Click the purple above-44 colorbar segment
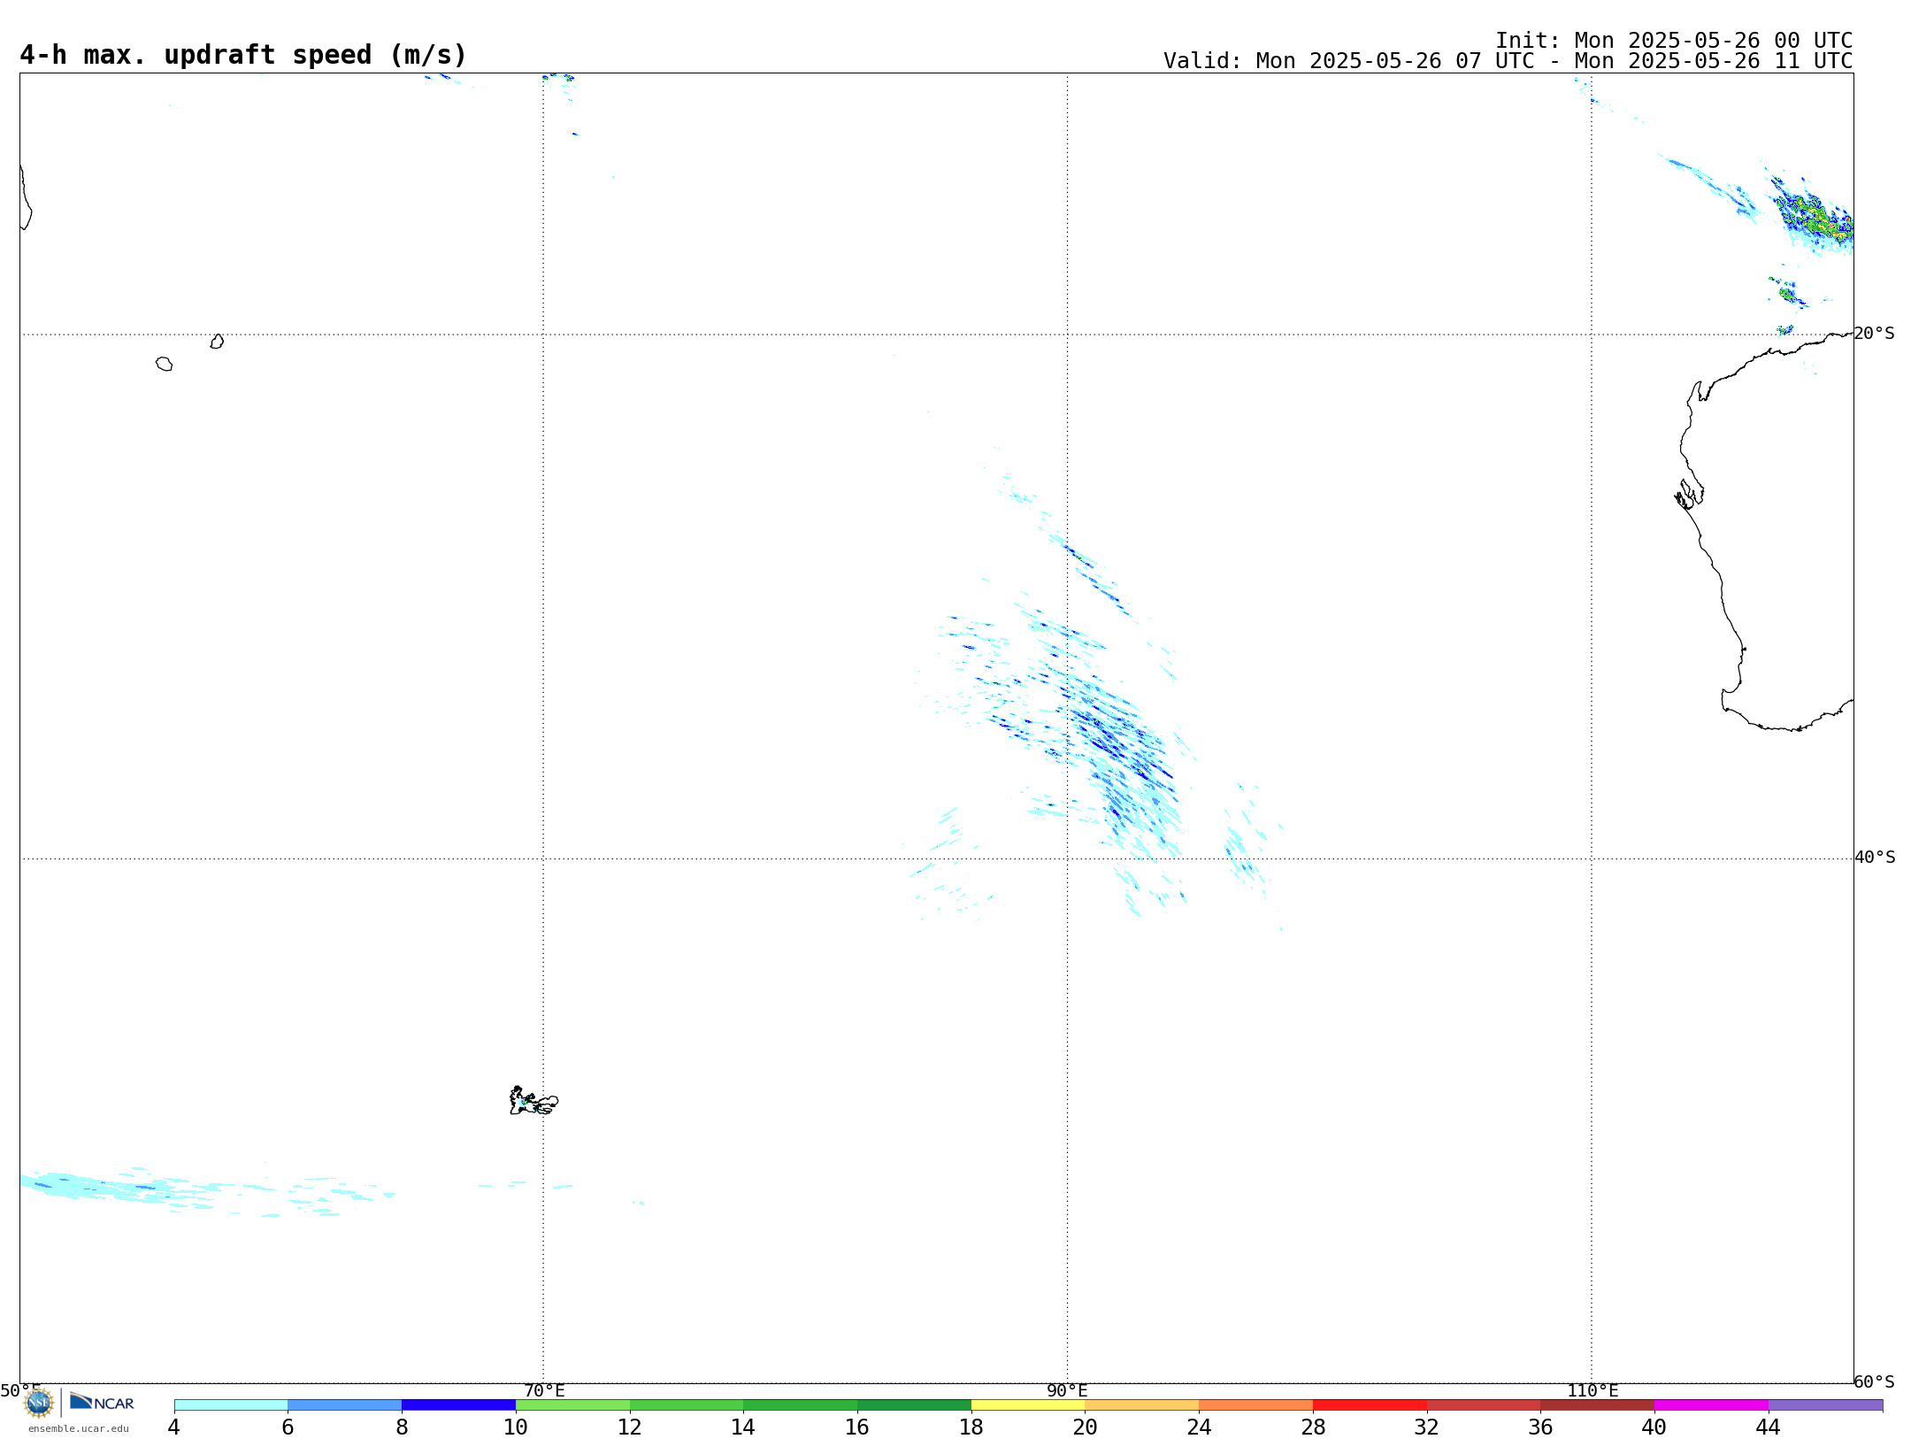 pos(1825,1405)
